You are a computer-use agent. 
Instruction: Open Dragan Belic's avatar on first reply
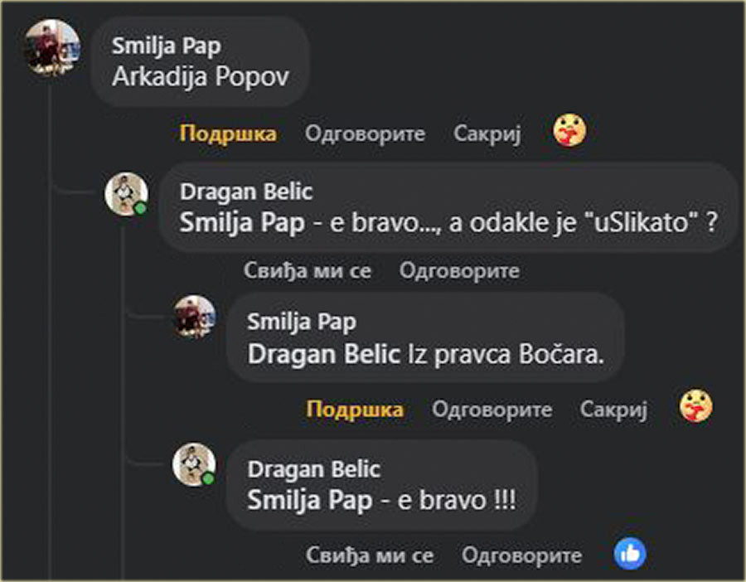point(126,194)
